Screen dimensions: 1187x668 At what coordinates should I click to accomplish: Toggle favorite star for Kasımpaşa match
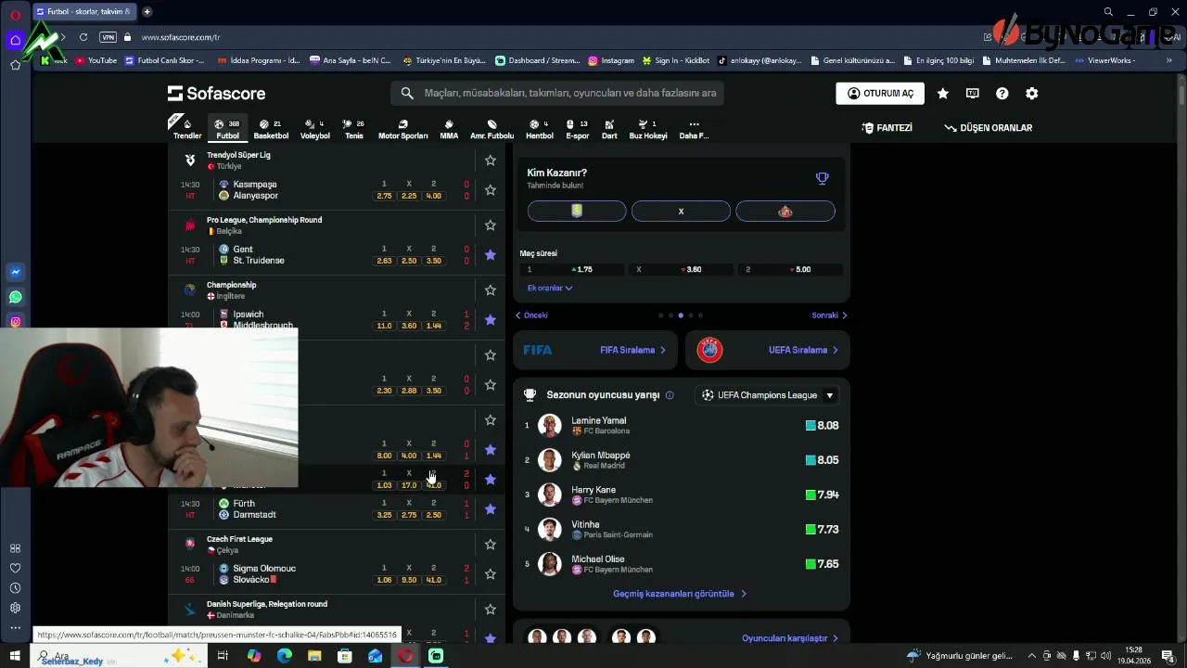click(491, 190)
